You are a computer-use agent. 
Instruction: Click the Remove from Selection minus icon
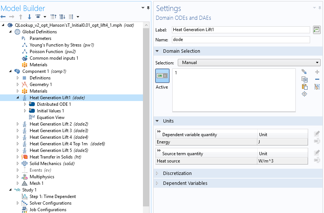coord(317,79)
